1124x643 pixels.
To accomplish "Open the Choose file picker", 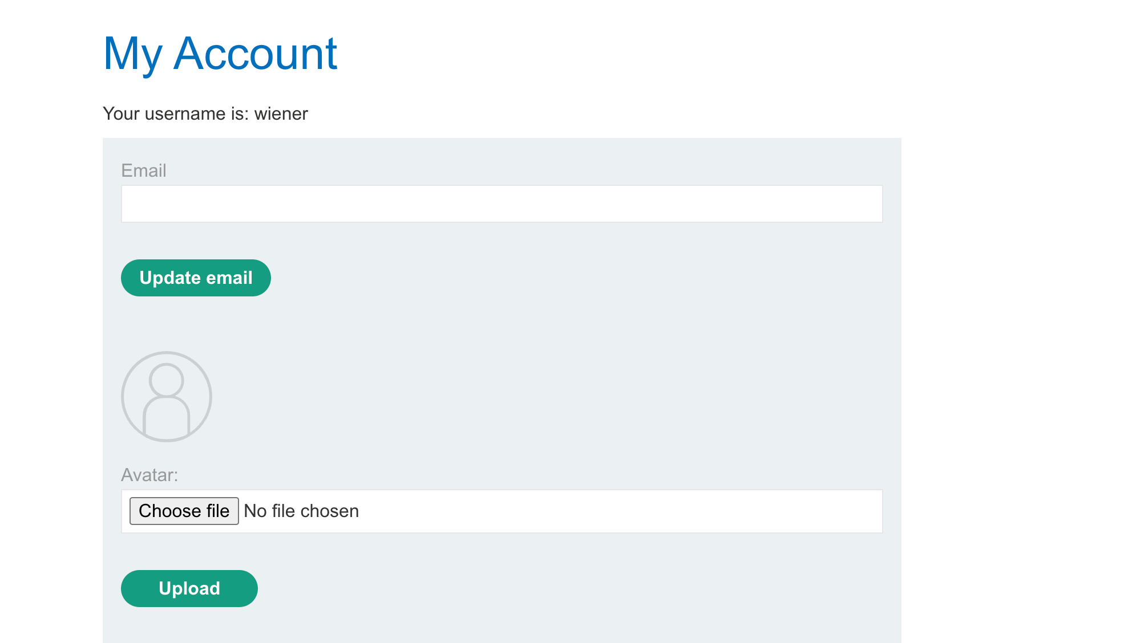I will click(x=184, y=511).
